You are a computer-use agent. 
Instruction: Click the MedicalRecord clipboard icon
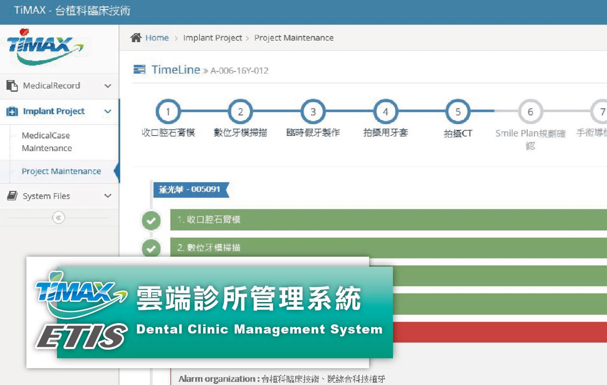click(x=12, y=86)
